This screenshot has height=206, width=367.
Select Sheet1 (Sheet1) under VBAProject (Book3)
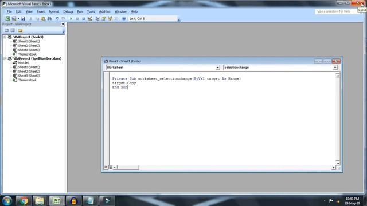click(x=29, y=41)
